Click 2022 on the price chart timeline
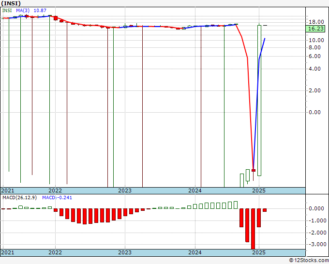 (x=55, y=191)
